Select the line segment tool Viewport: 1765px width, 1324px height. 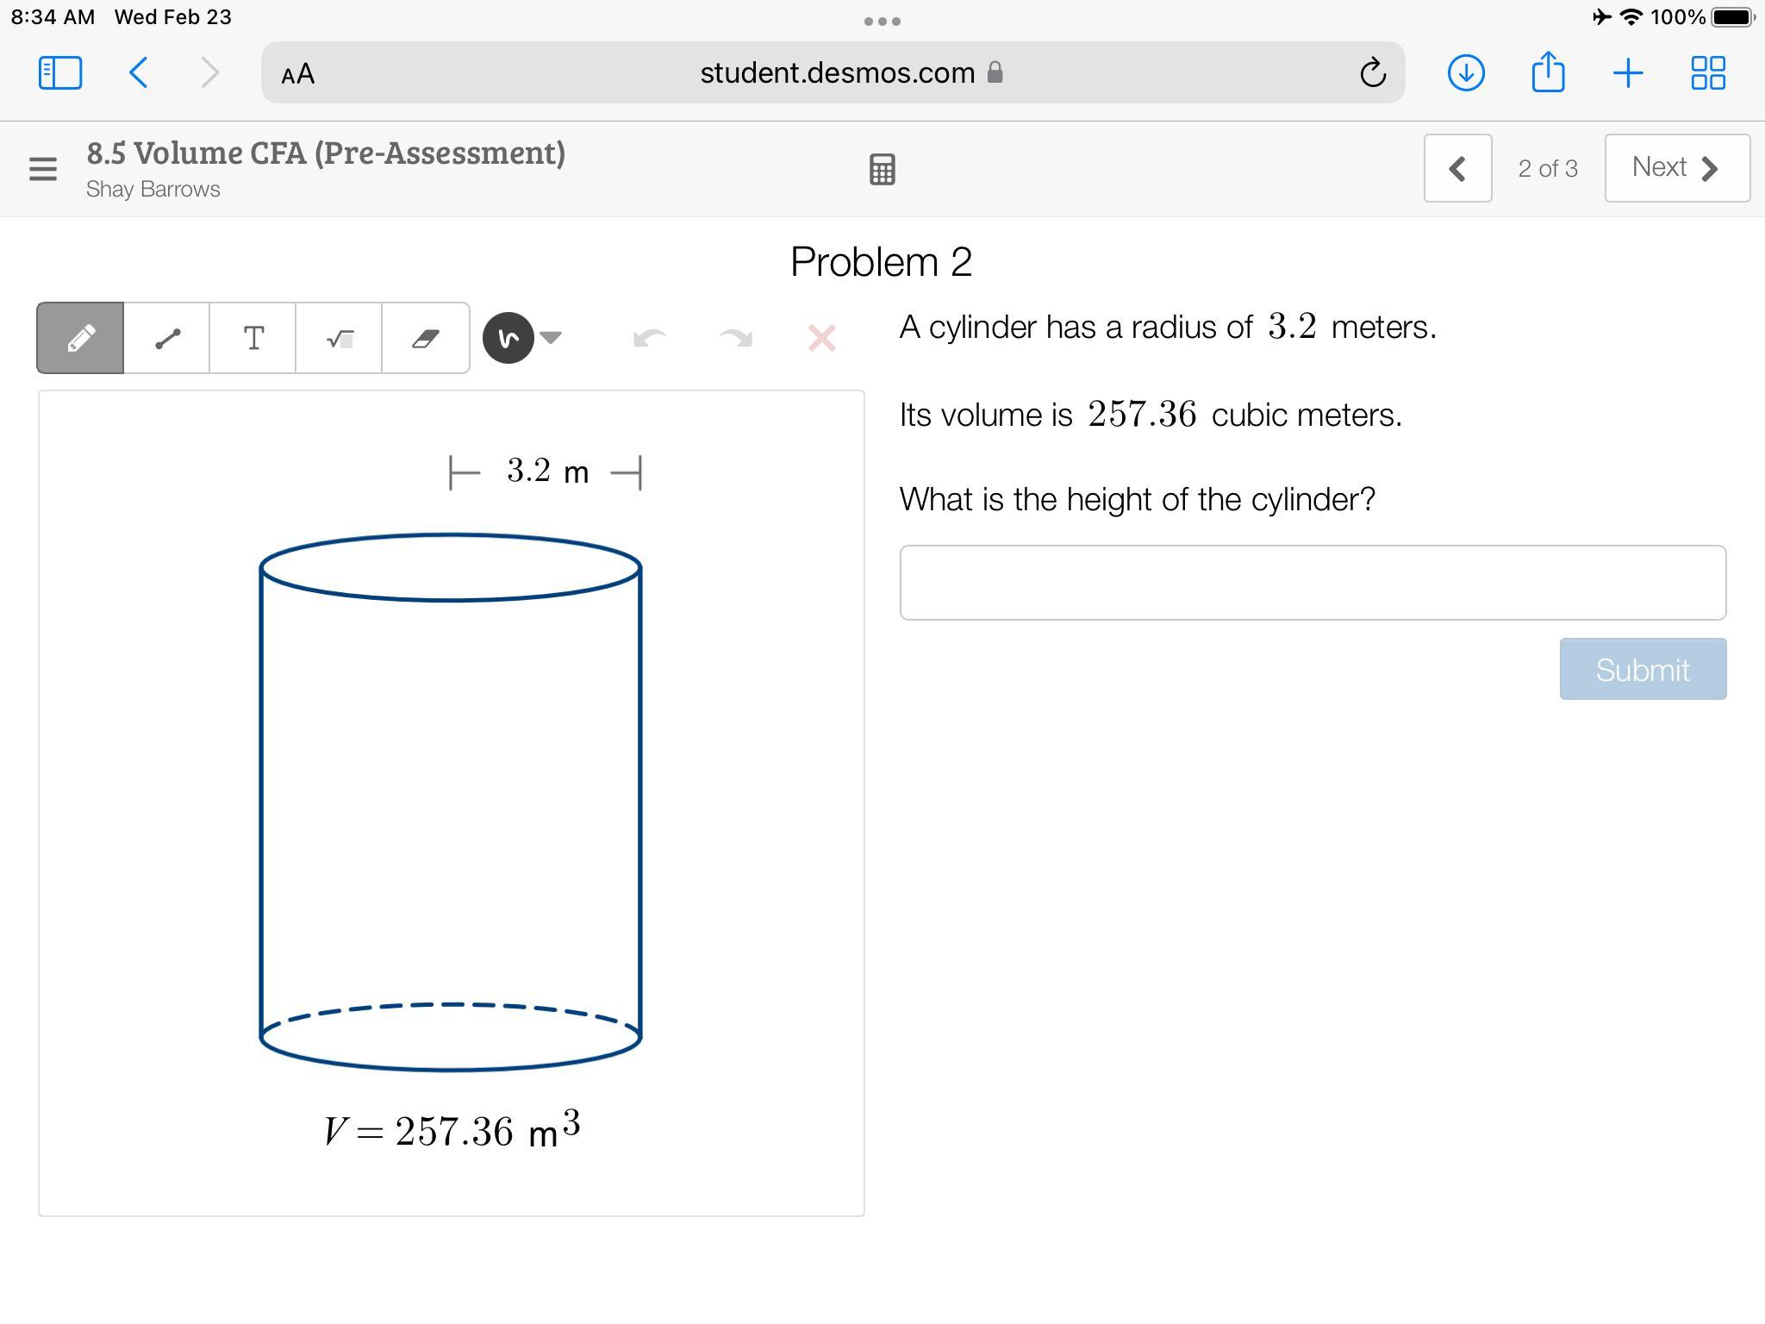[166, 338]
